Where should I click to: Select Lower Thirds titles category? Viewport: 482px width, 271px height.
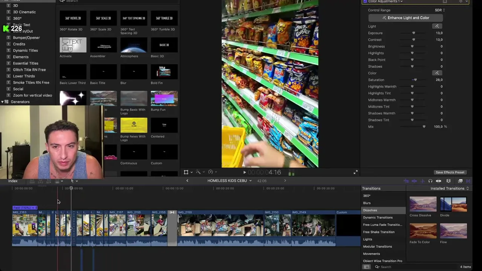[24, 76]
